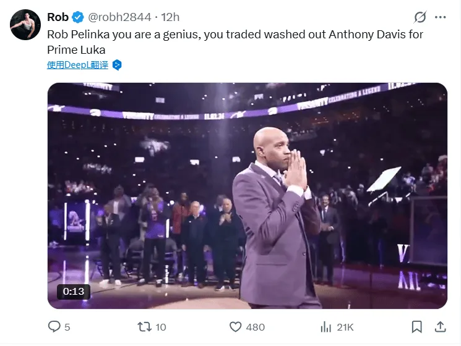Share the post via the upload arrow icon
461x346 pixels.
(441, 327)
